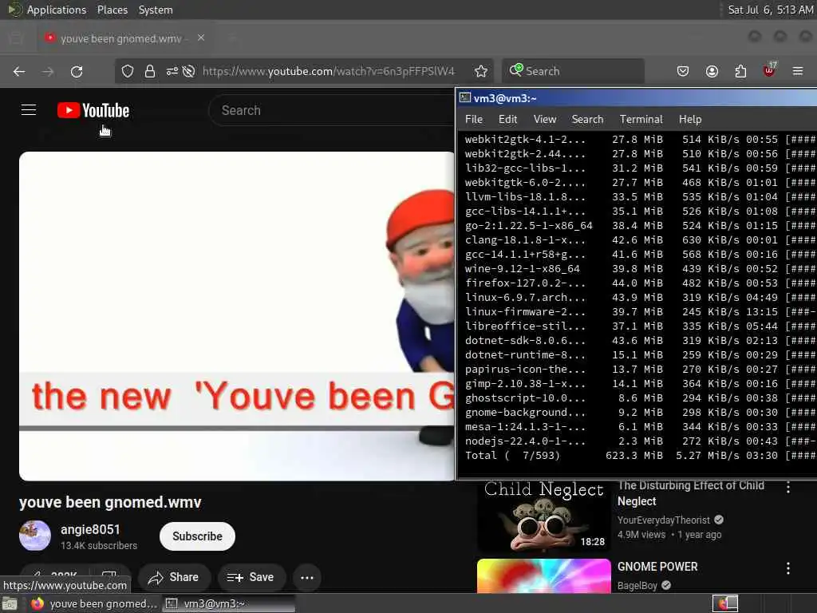Open the more actions three-dot button
This screenshot has height=613, width=817.
pos(307,577)
